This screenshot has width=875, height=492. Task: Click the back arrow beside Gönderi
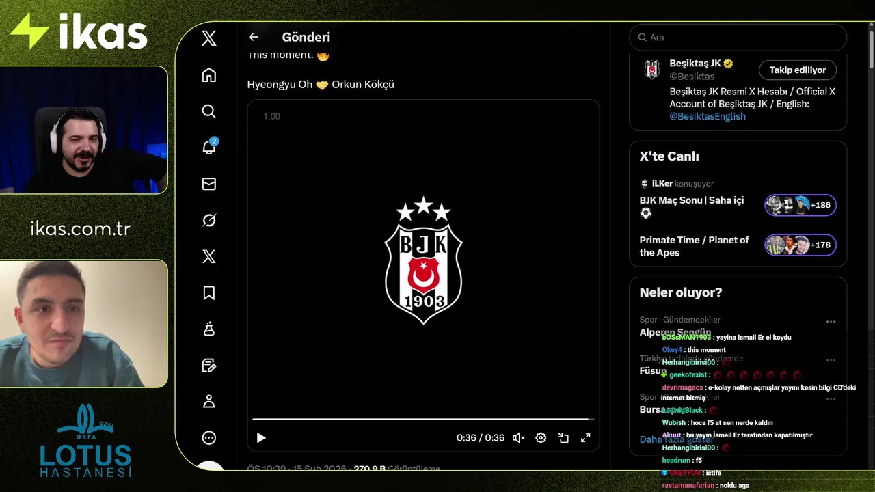[254, 37]
